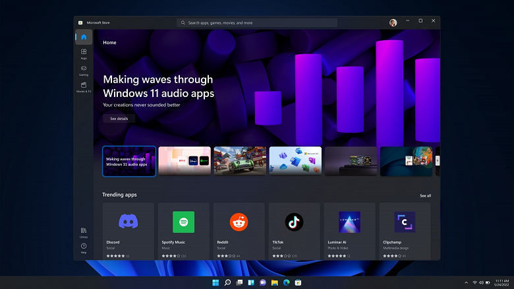This screenshot has width=514, height=289.
Task: Select the TikTok app tile
Action: point(295,231)
